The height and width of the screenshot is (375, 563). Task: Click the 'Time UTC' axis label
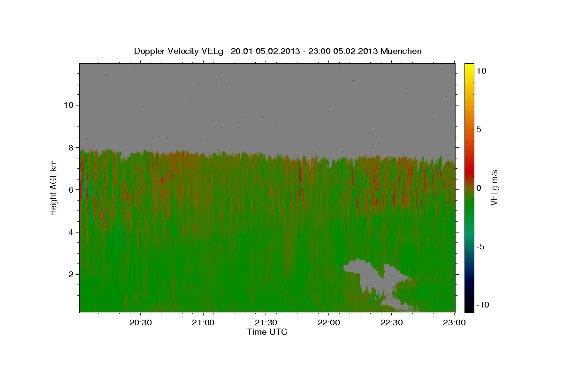click(x=267, y=332)
